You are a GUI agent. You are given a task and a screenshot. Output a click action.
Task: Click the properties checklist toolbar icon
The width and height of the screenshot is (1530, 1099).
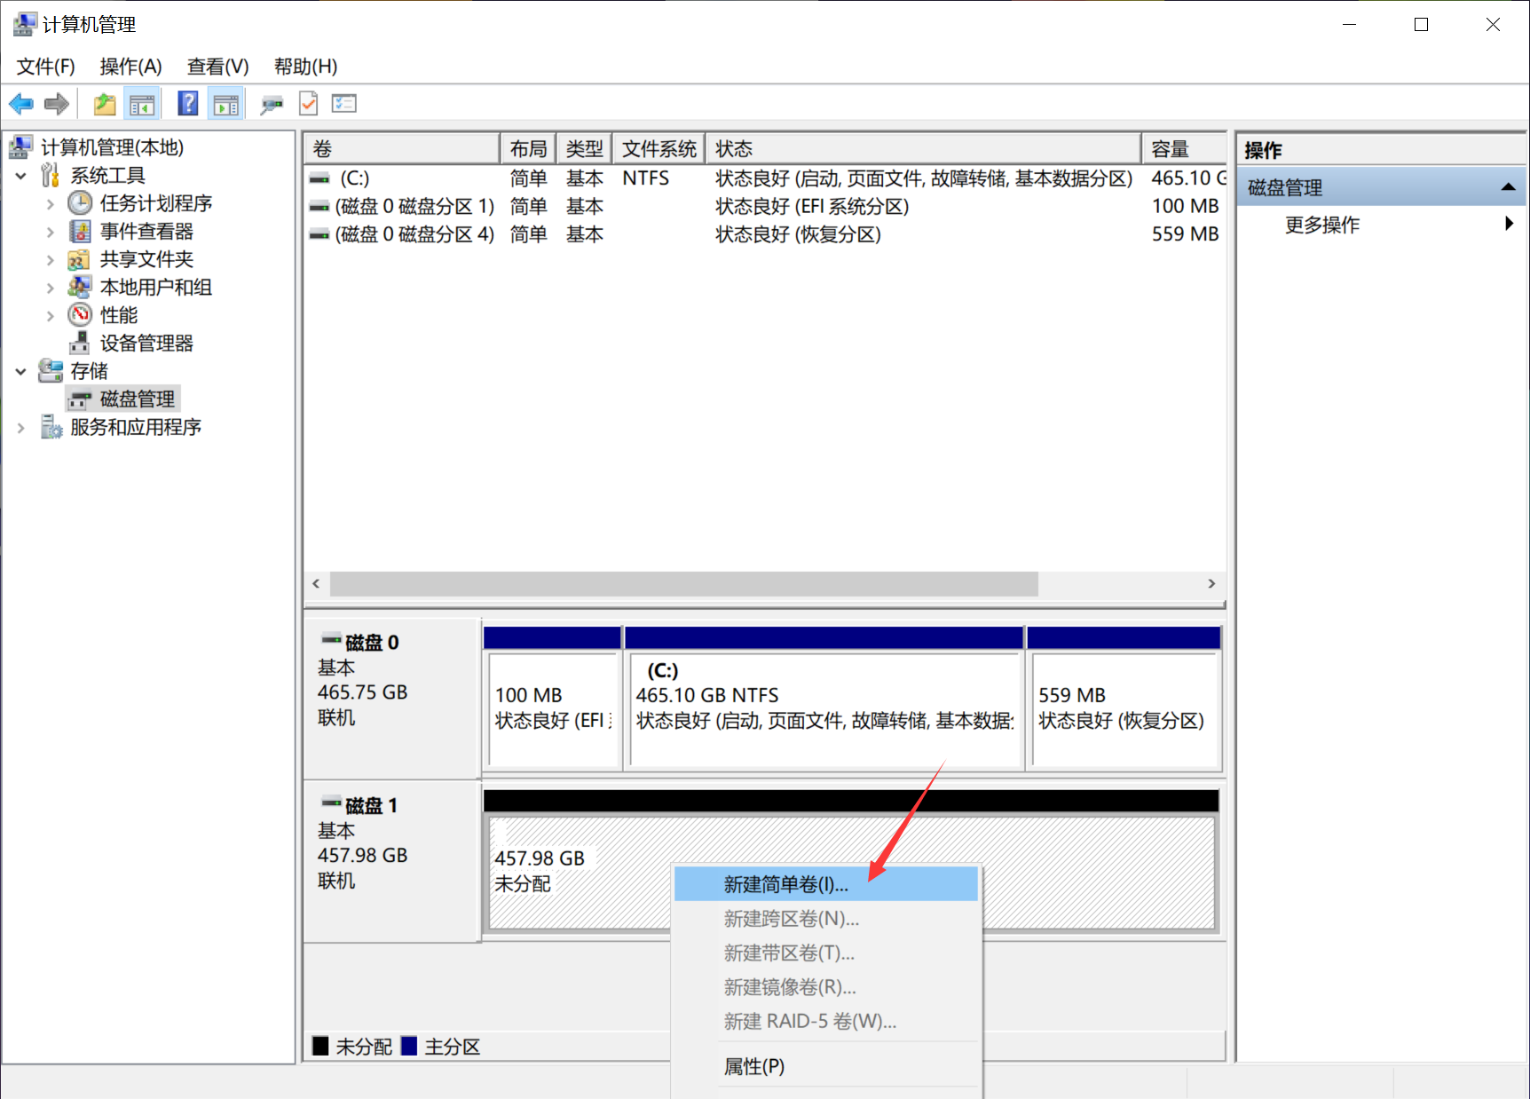pyautogui.click(x=344, y=103)
